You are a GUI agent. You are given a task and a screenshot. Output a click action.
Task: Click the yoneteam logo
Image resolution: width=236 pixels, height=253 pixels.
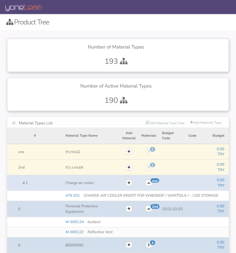pyautogui.click(x=23, y=8)
